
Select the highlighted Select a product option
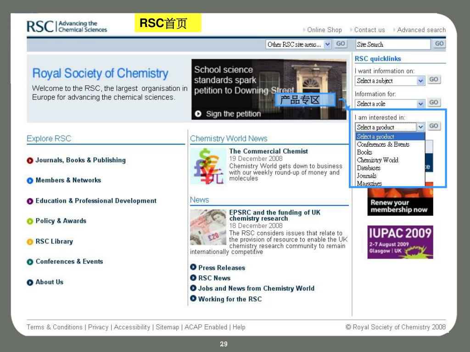[390, 137]
